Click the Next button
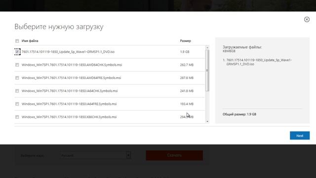This screenshot has height=178, width=316. click(300, 135)
